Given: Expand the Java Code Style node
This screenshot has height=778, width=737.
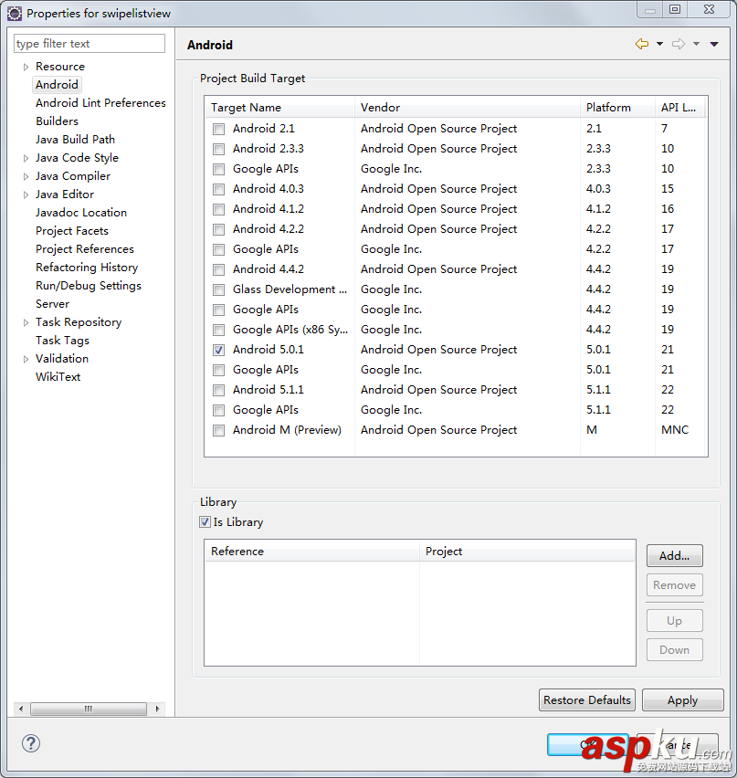Looking at the screenshot, I should pos(26,158).
